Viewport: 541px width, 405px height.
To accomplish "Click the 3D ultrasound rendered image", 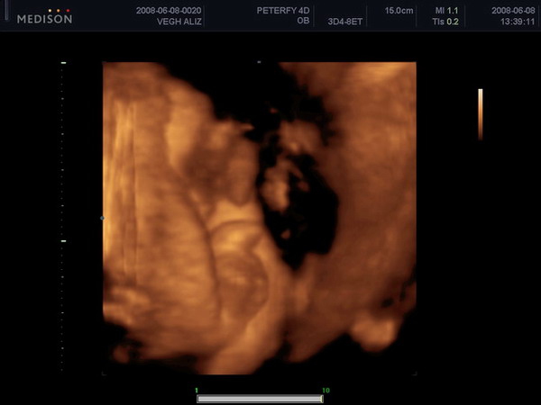I will [260, 218].
